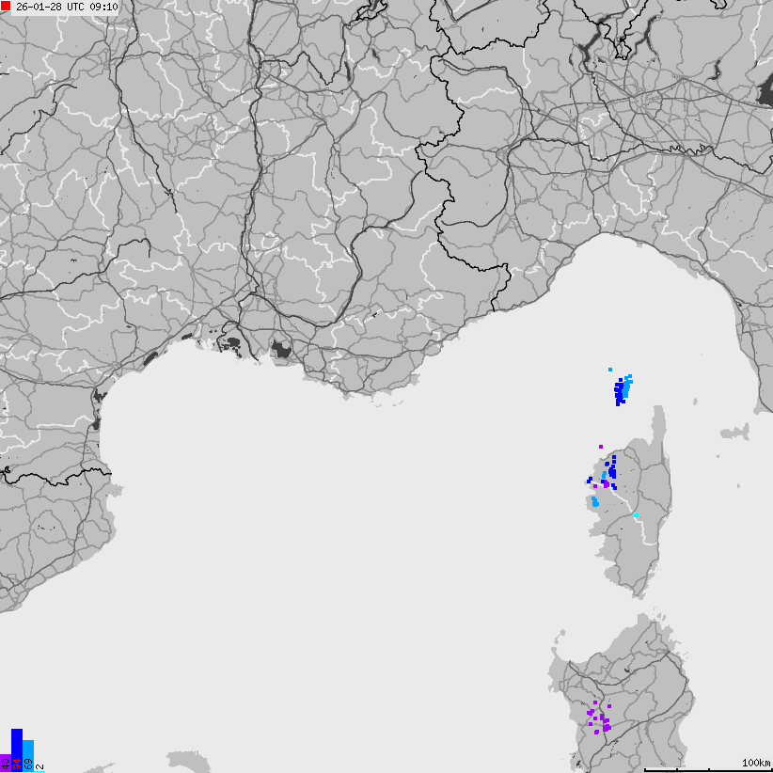Click the timestamp reading 26-01-28 UTC 09:10
This screenshot has width=773, height=773.
[66, 8]
